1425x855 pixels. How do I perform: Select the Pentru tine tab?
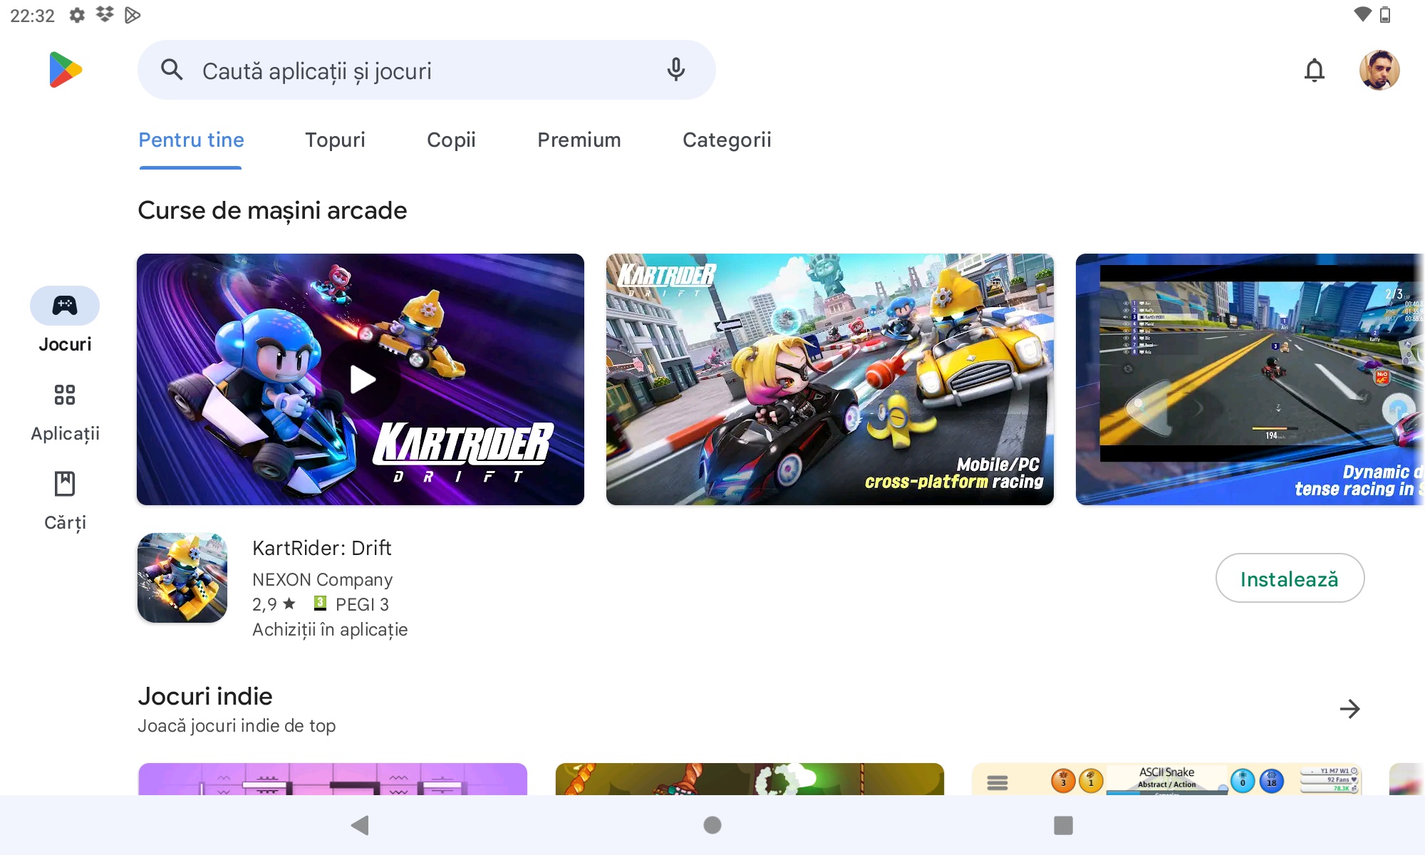[191, 140]
